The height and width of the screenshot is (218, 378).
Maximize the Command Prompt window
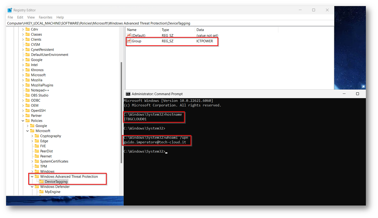[357, 94]
